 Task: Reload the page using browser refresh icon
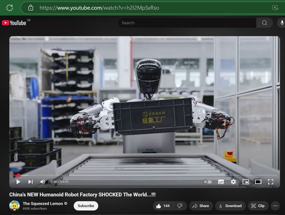pos(9,8)
